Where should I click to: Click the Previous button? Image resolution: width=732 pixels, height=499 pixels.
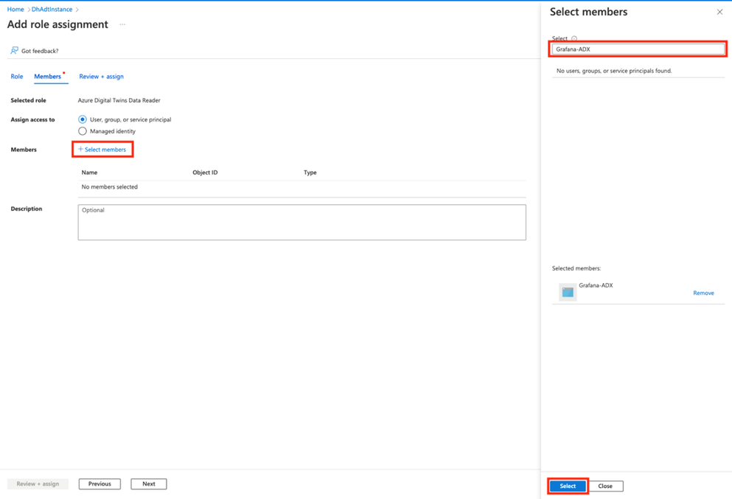100,484
